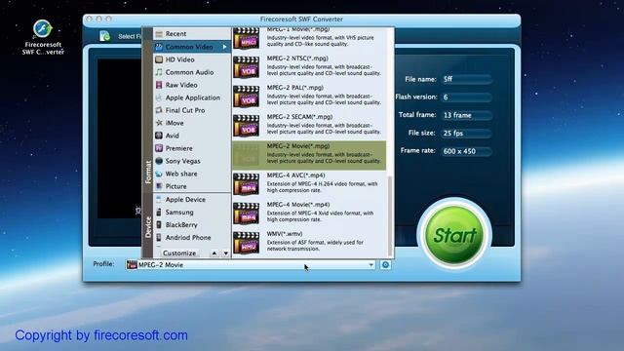Choose Final Cut Pro menu entry
The image size is (624, 351).
[x=192, y=110]
